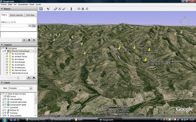Screen dimensions: 196x122
Task: Switch to the Cómo llegar tab
Action: point(30,15)
